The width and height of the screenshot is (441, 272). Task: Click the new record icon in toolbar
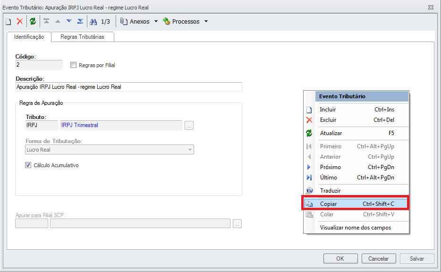pos(8,22)
